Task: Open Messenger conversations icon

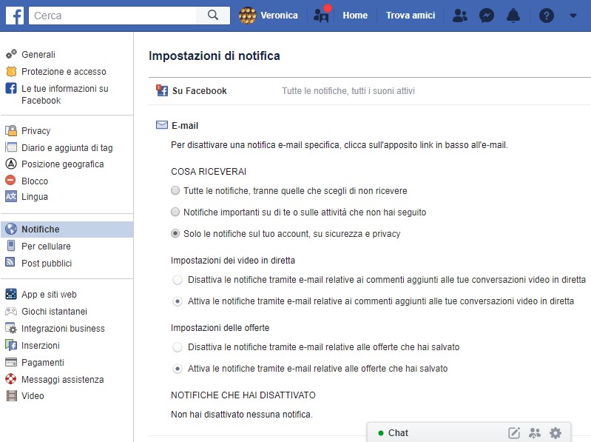Action: click(487, 16)
